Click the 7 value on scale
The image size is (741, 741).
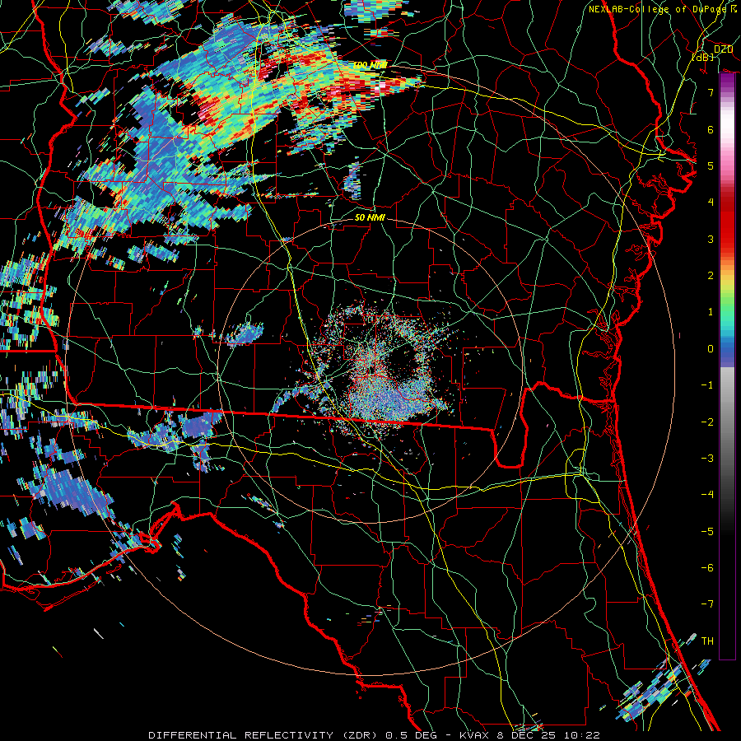tap(711, 92)
